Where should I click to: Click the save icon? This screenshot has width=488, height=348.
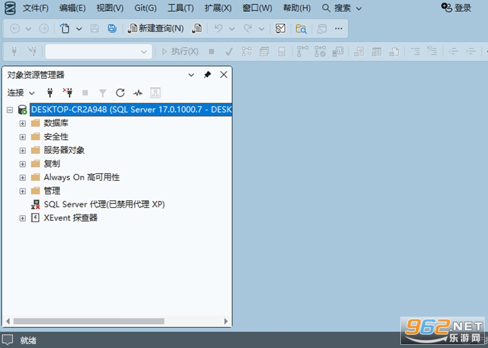(95, 29)
